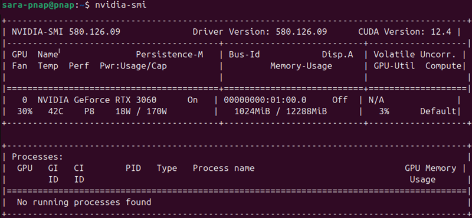Click the Perf column header
Viewport: 472px width, 218px height.
coord(79,66)
